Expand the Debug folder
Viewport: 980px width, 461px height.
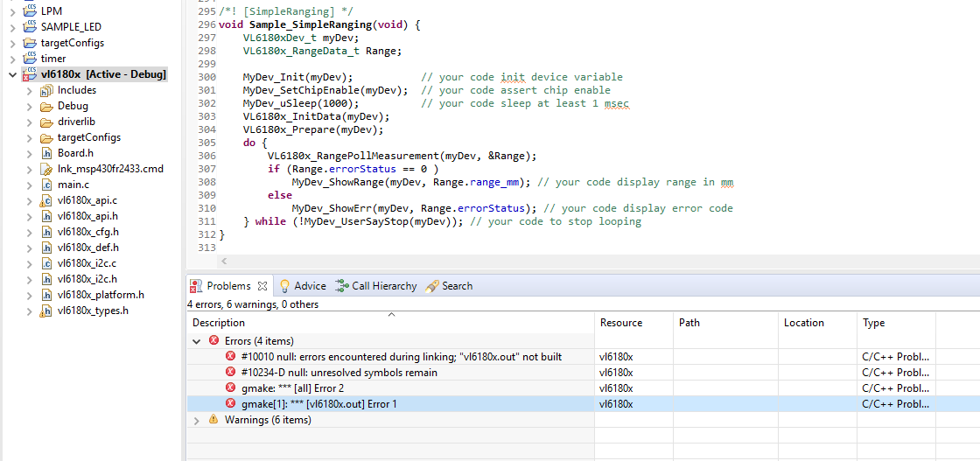pyautogui.click(x=30, y=106)
